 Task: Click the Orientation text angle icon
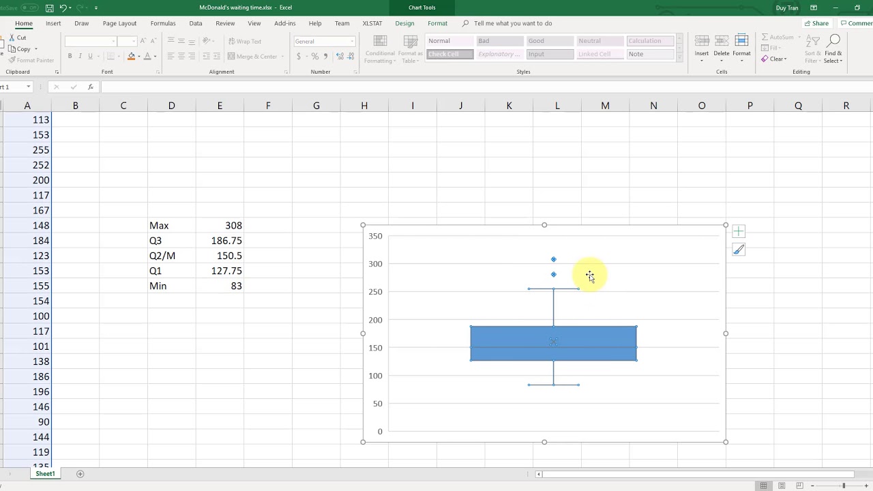[207, 41]
